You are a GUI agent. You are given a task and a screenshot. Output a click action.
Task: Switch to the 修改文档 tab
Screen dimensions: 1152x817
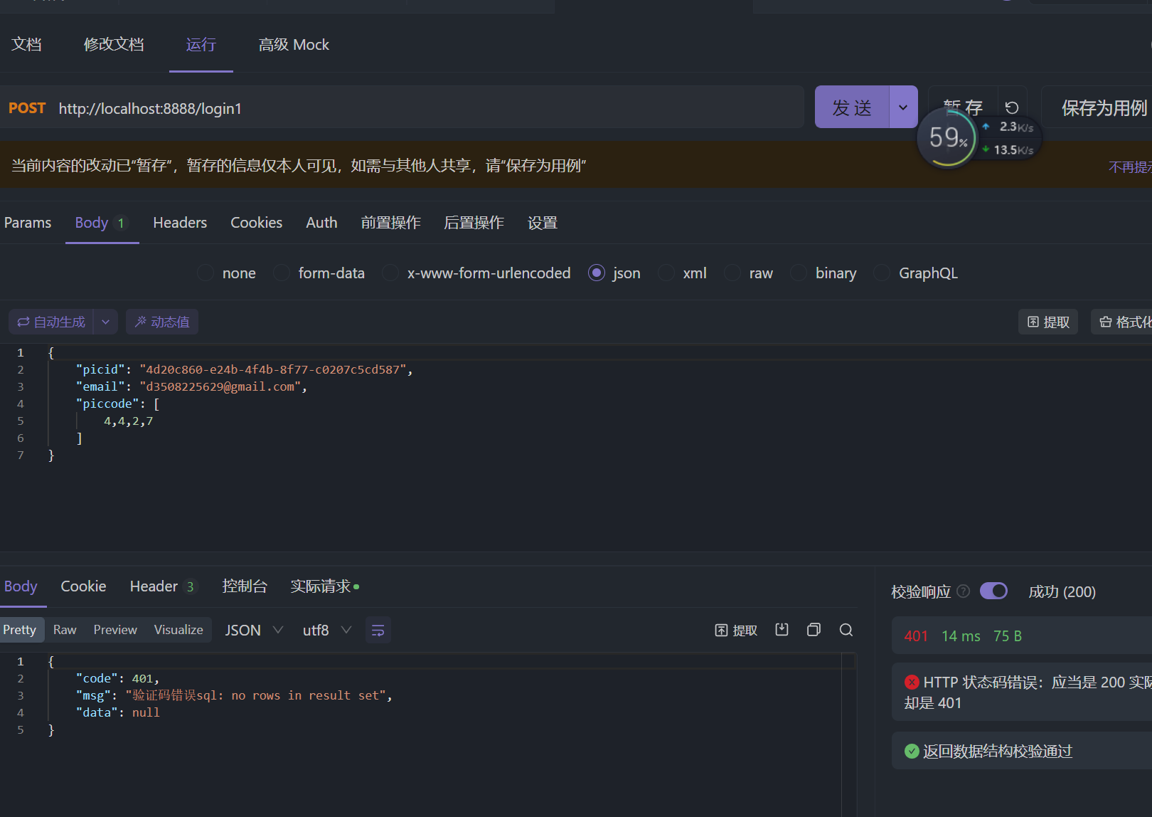(114, 44)
